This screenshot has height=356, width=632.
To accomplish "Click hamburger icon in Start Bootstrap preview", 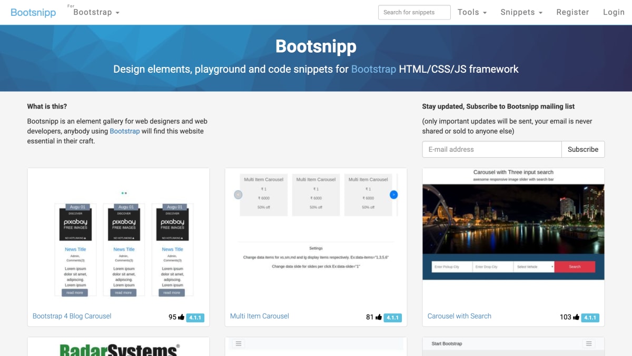I will pos(588,344).
